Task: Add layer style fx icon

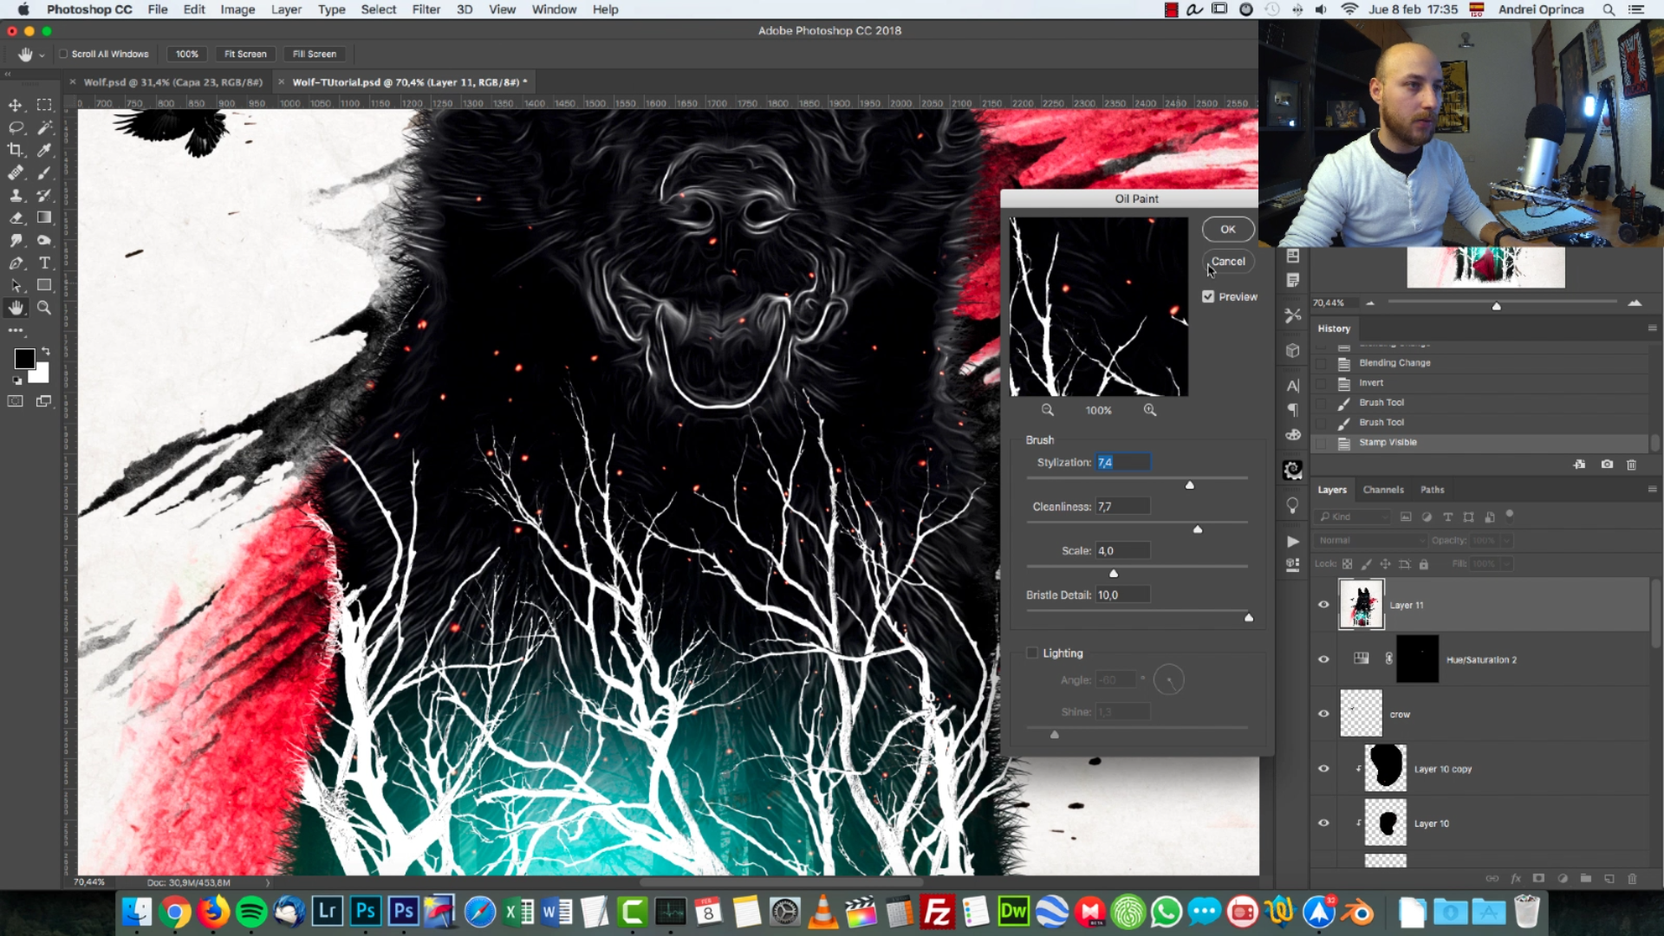Action: coord(1516,878)
